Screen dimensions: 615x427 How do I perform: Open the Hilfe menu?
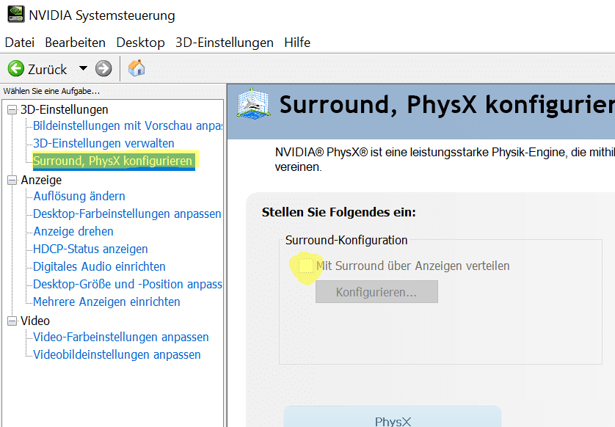coord(297,43)
